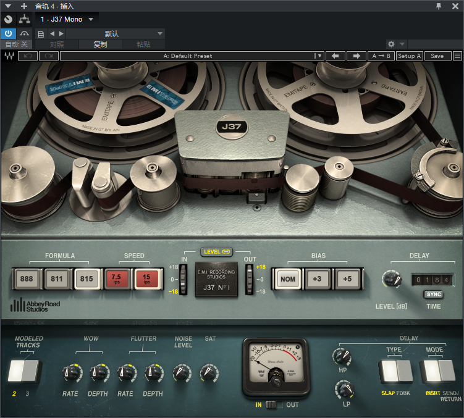The width and height of the screenshot is (464, 418).
Task: Click the IN level slider
Action: [x=183, y=279]
